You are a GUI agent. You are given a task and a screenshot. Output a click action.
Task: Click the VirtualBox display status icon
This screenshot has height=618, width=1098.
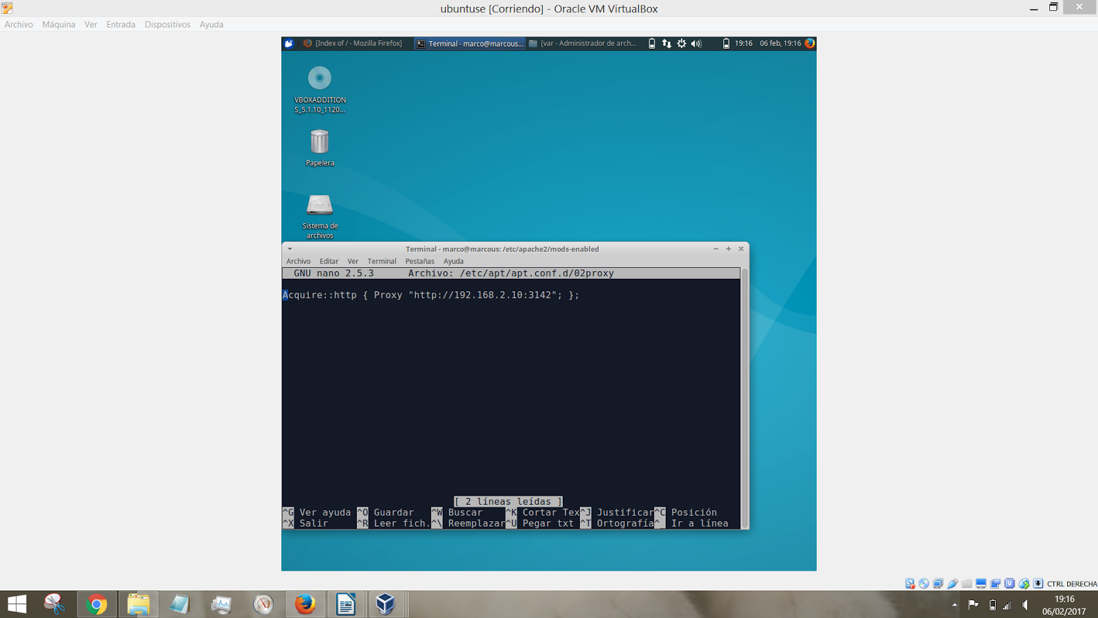981,584
